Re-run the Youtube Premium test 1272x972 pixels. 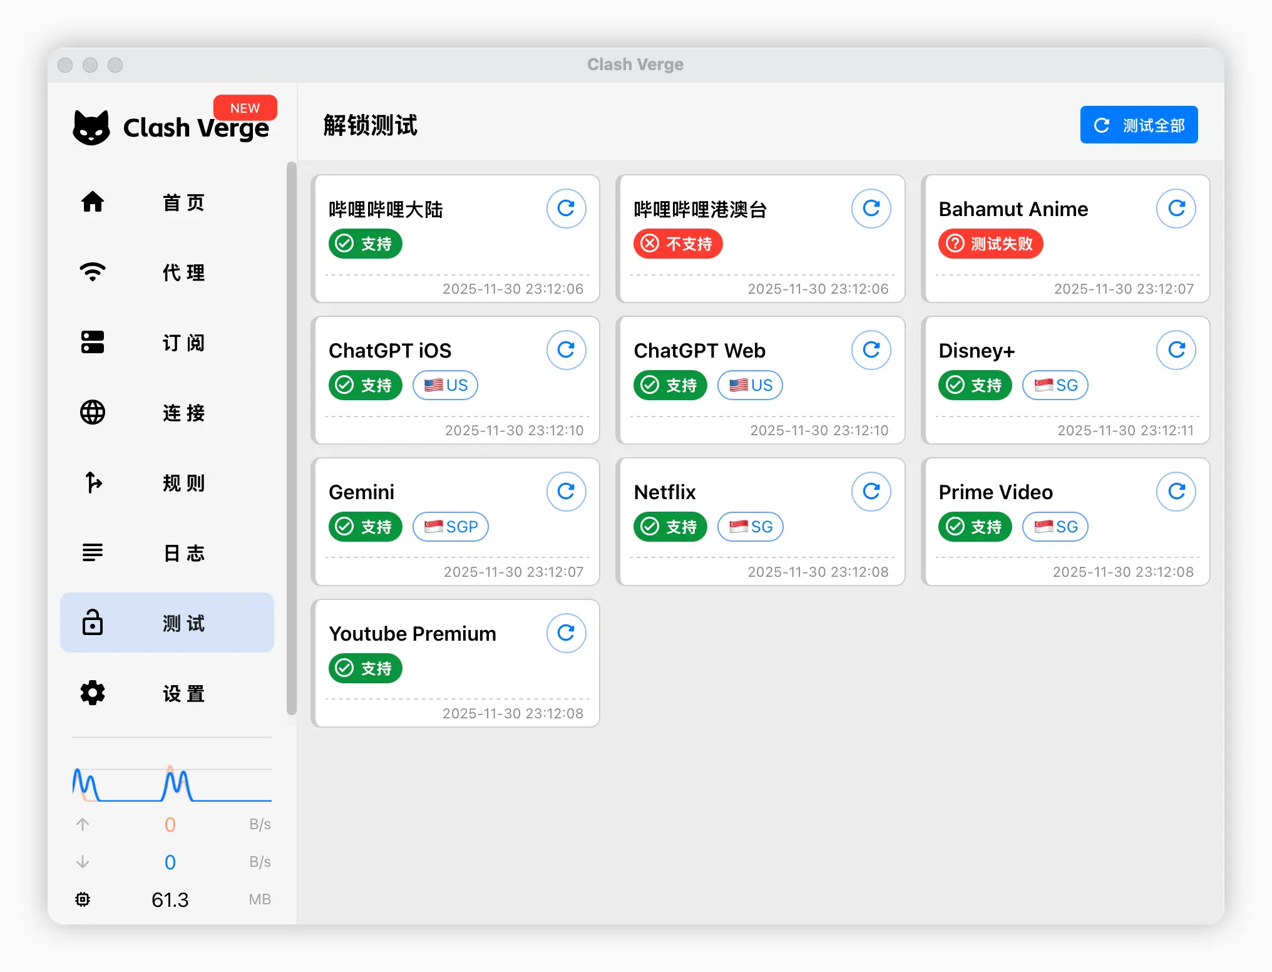[x=567, y=633]
